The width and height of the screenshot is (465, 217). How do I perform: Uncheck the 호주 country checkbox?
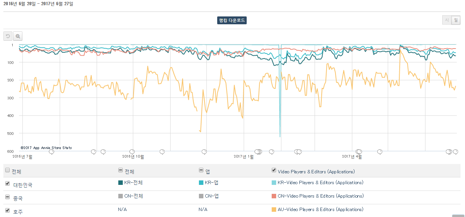click(7, 211)
